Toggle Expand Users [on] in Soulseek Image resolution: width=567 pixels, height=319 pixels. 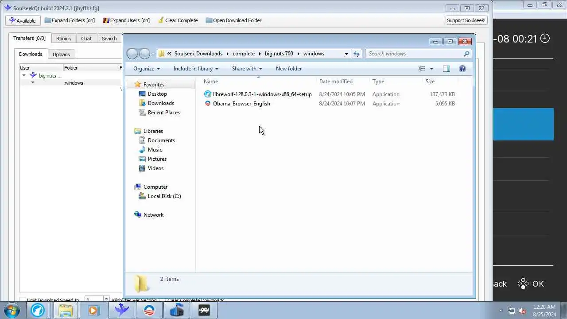pos(126,20)
